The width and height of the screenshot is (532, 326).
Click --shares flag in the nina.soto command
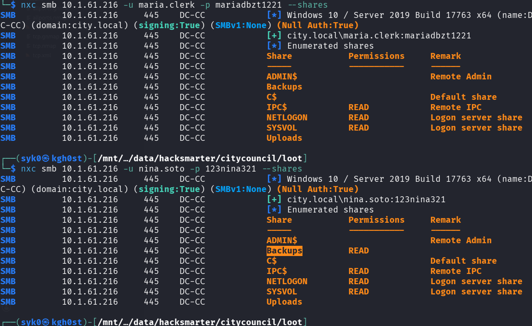282,169
